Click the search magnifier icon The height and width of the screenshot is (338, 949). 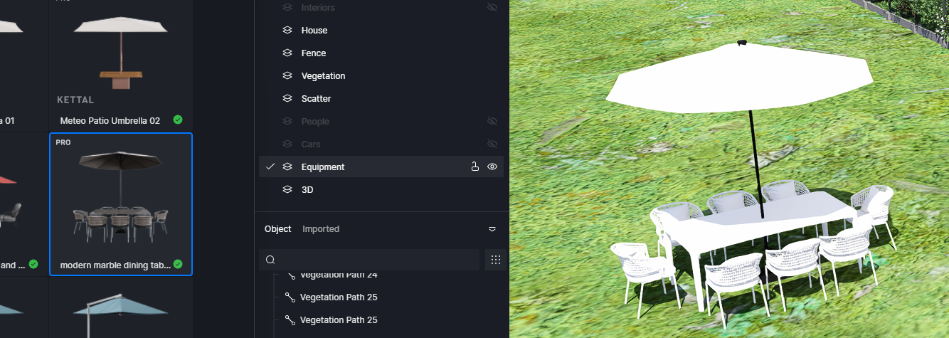270,260
